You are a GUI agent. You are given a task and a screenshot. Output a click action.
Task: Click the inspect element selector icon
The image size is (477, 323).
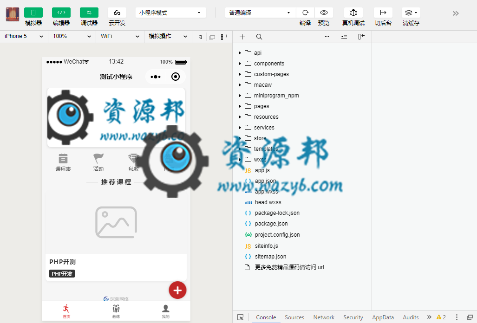240,317
